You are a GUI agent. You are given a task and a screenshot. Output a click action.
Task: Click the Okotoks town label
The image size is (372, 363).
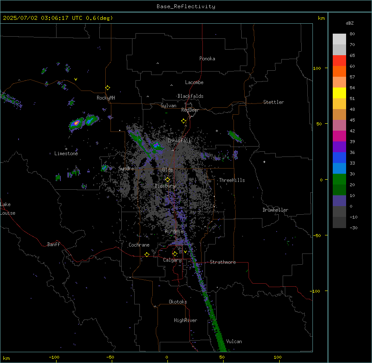click(x=178, y=302)
